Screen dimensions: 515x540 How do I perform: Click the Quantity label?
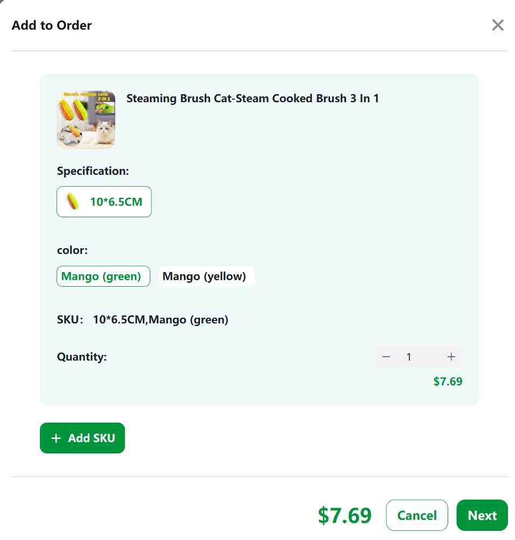(82, 357)
